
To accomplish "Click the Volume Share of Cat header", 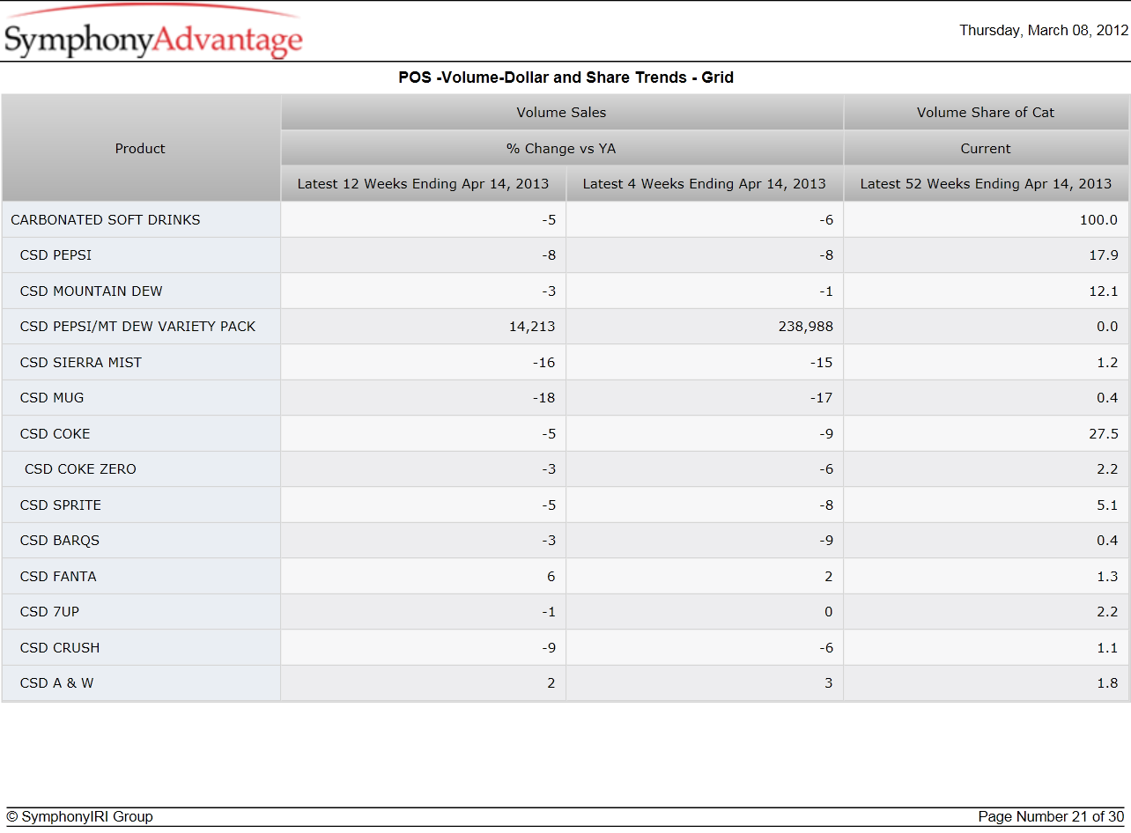I will click(x=986, y=112).
